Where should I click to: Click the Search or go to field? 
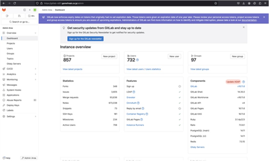coord(19,22)
